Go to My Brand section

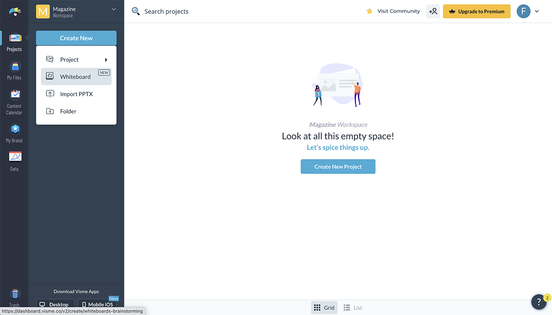[14, 133]
